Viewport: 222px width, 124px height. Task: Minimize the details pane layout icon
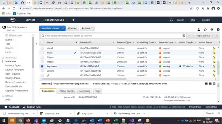206,84
